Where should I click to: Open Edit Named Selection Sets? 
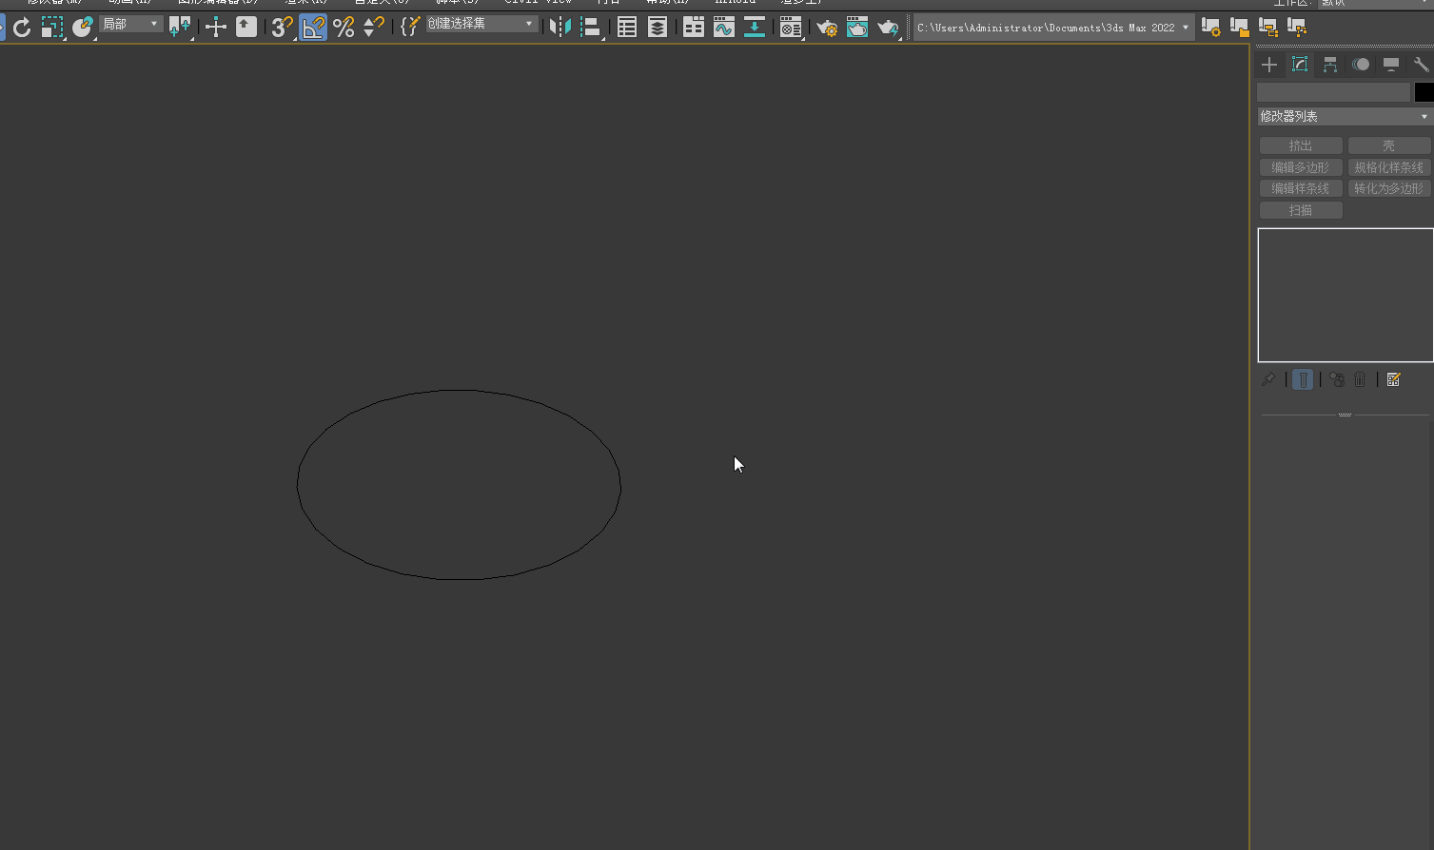pos(410,28)
